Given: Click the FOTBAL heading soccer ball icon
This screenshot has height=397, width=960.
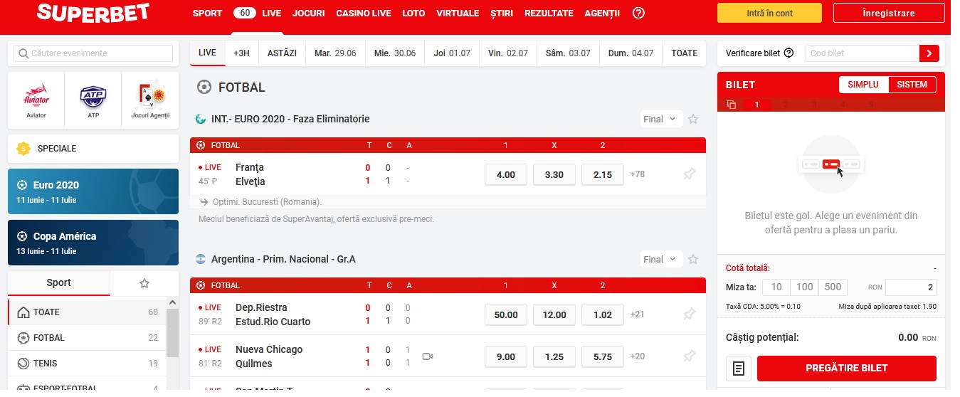Looking at the screenshot, I should coord(204,88).
